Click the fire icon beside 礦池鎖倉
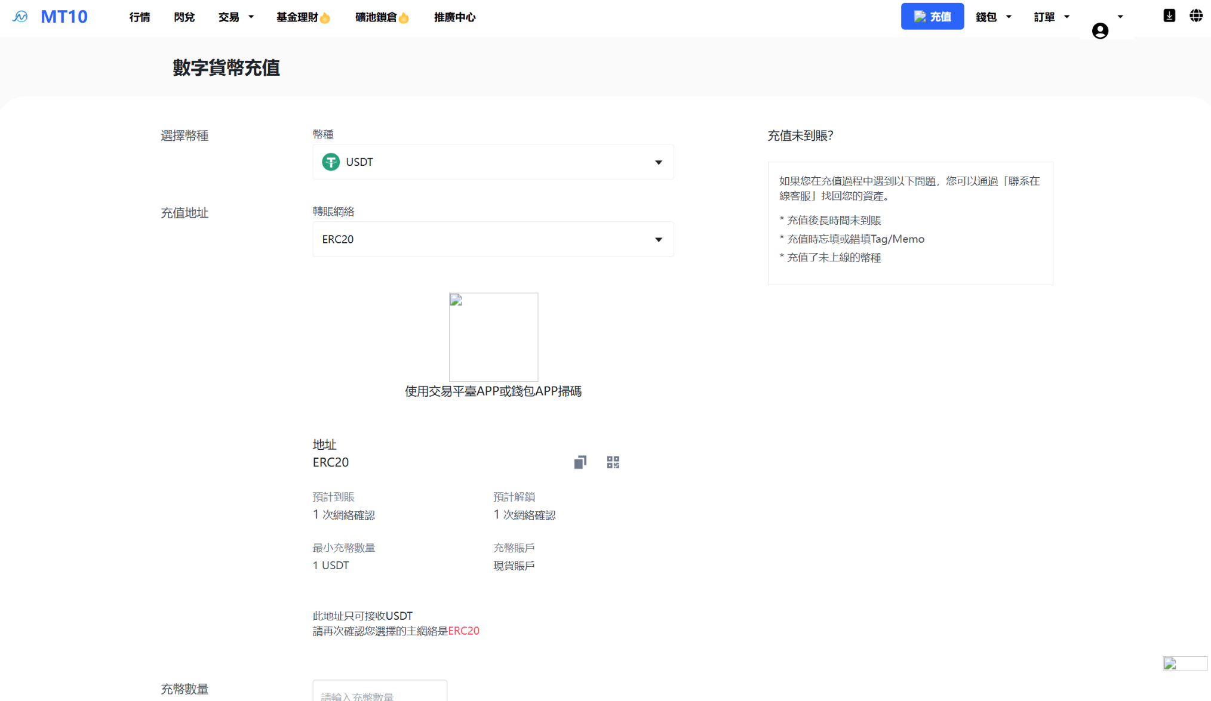The image size is (1211, 701). [404, 18]
